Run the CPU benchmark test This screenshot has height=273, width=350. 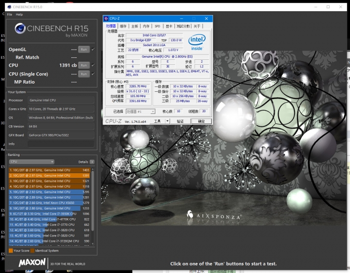(84, 66)
